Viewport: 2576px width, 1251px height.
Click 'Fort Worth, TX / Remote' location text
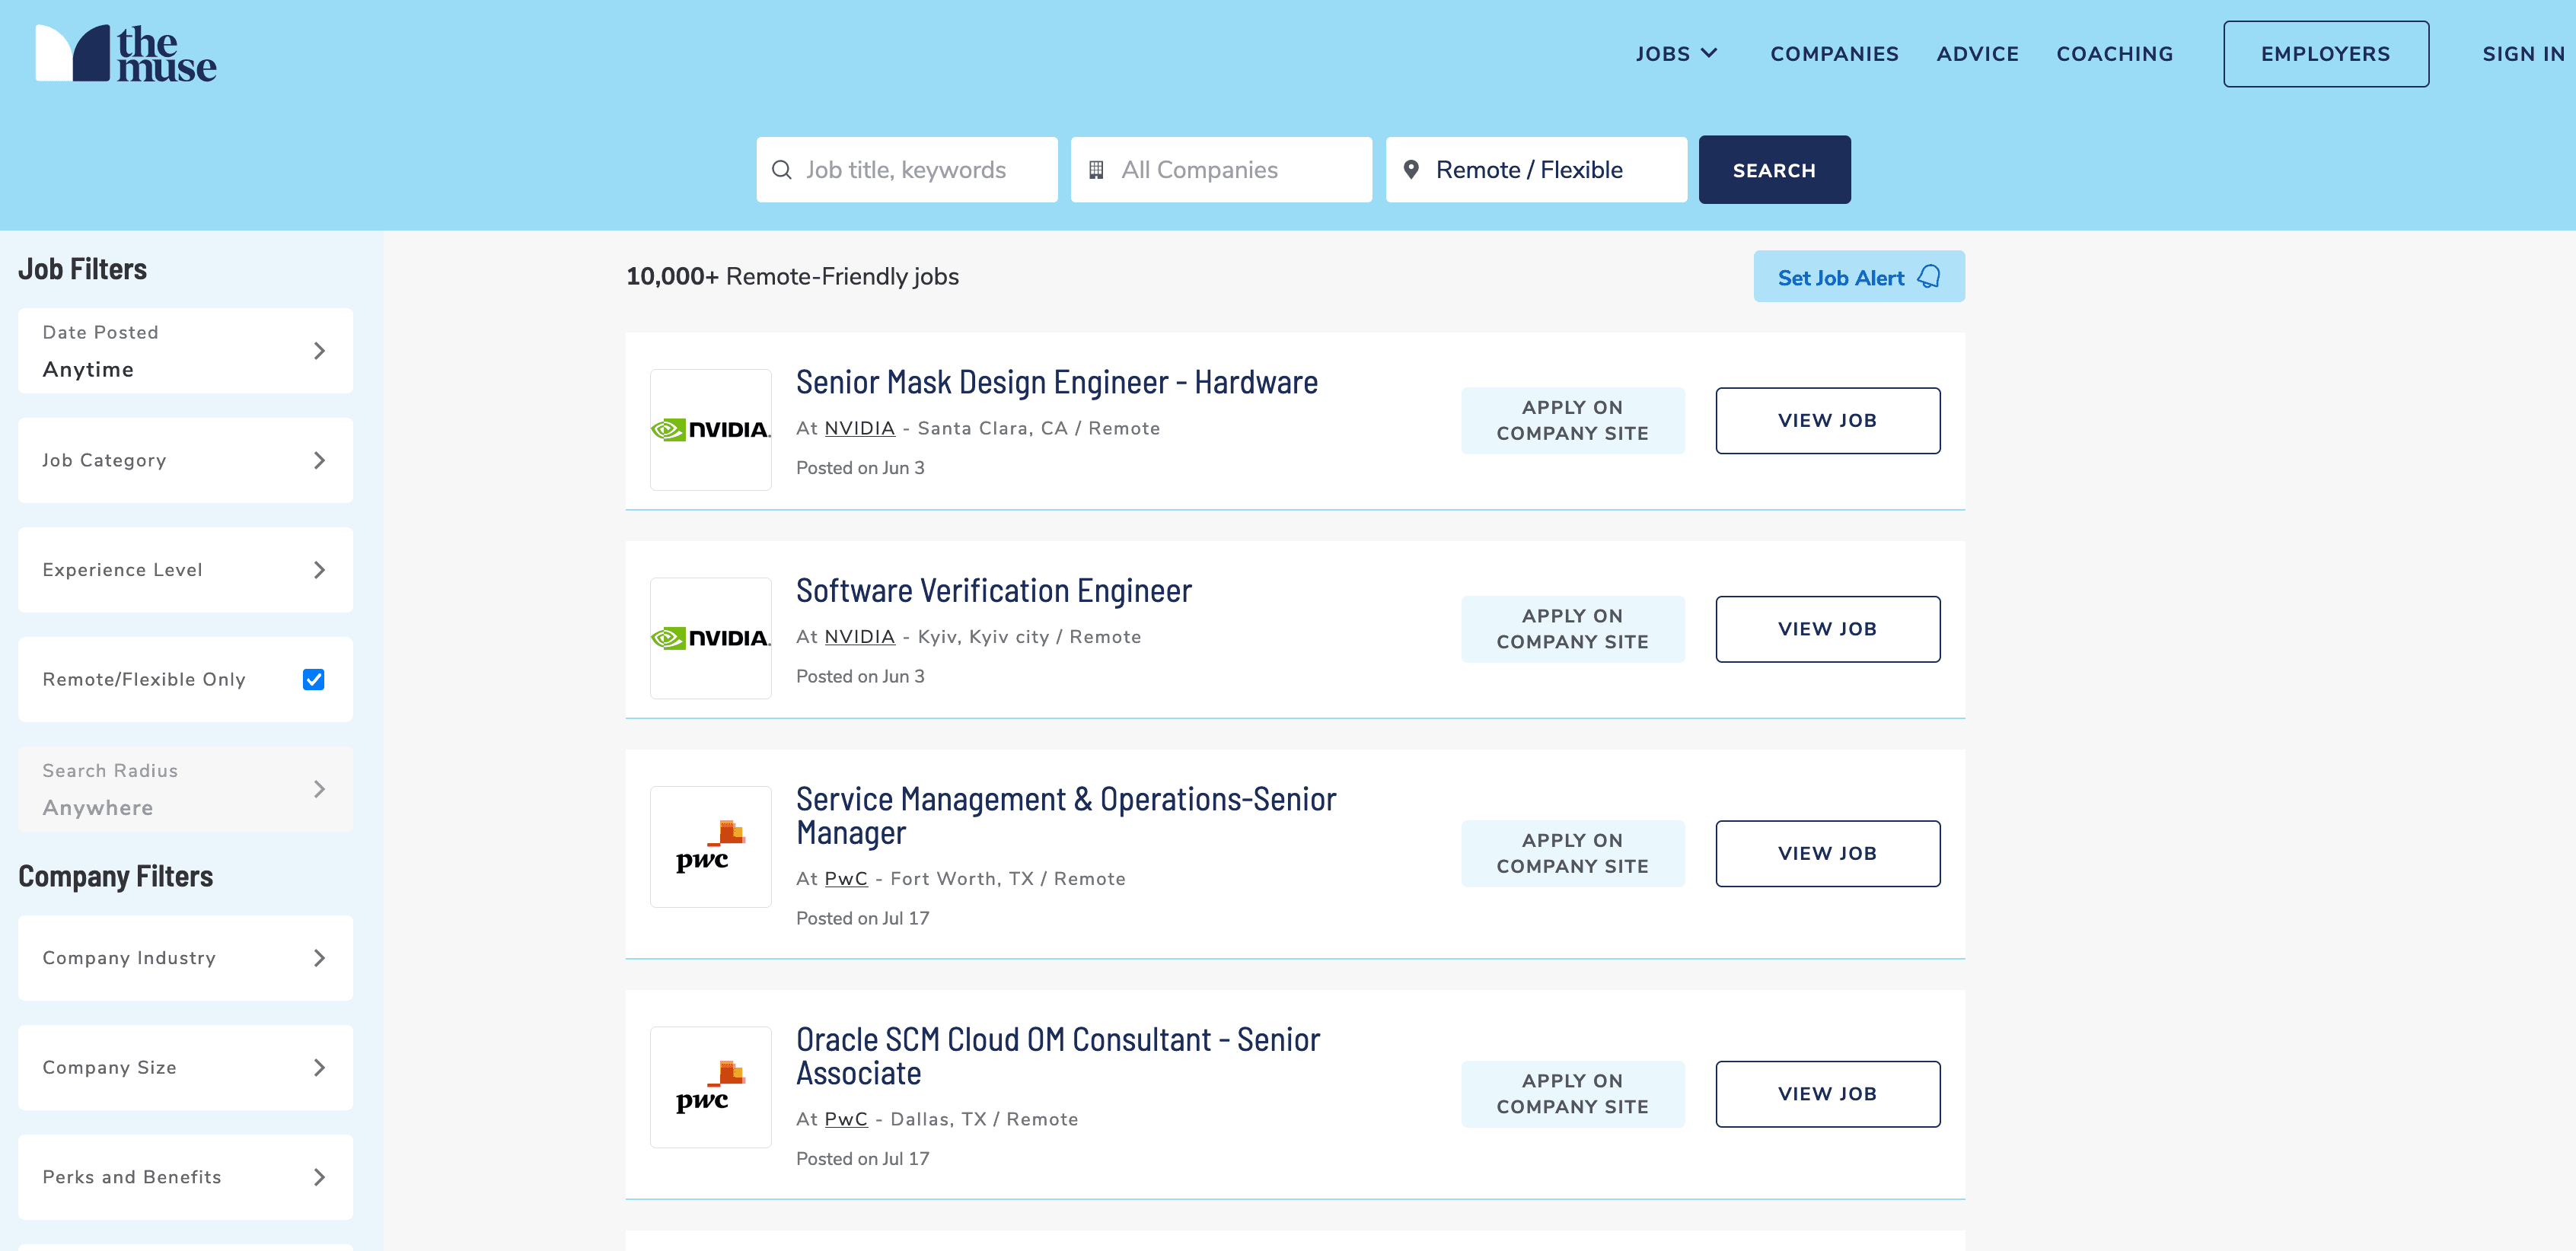pos(1008,879)
